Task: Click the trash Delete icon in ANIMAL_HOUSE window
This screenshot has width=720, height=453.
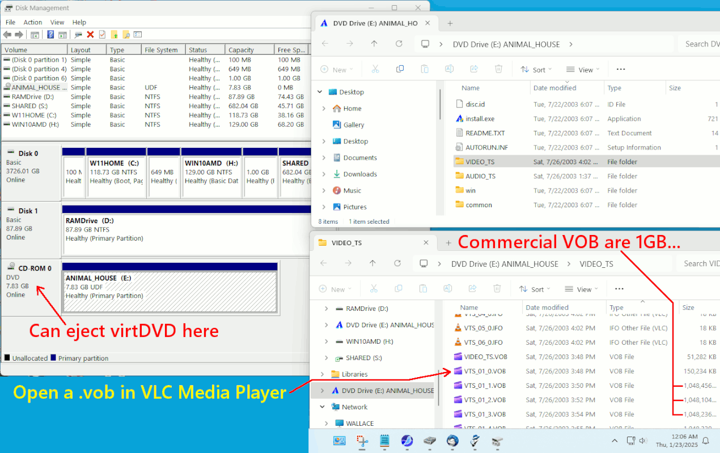Action: (x=498, y=69)
